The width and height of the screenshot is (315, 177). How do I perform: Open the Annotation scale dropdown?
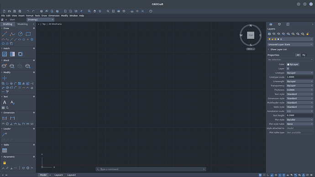click(299, 111)
